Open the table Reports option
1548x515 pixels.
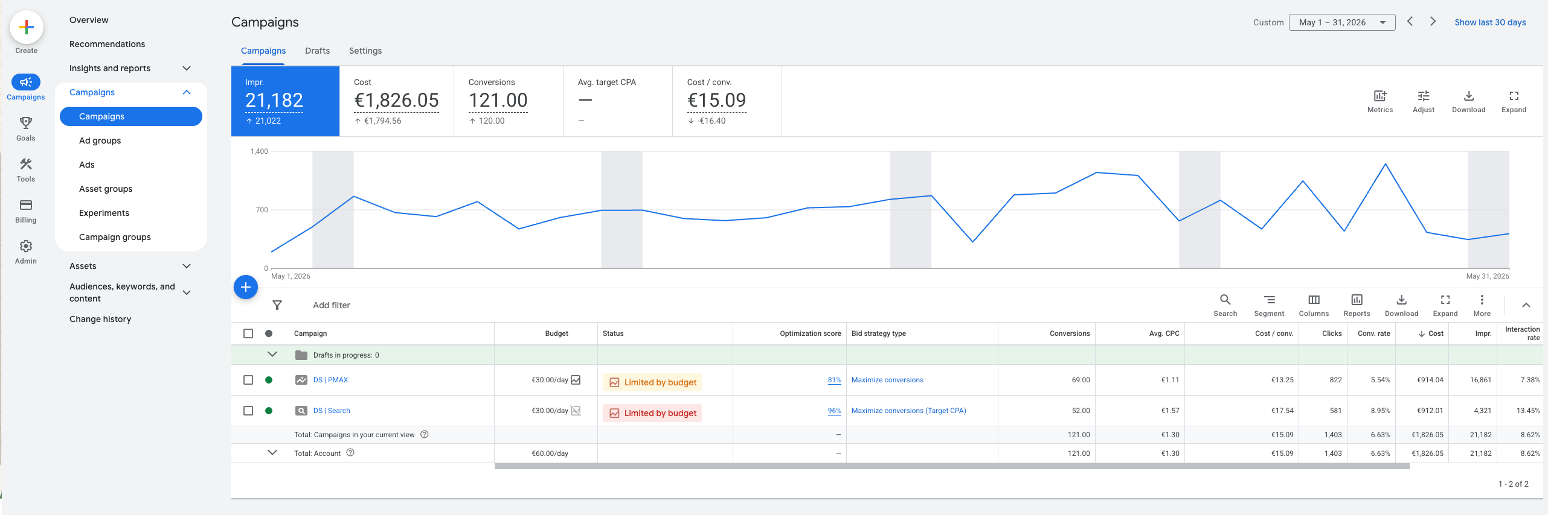(x=1357, y=305)
